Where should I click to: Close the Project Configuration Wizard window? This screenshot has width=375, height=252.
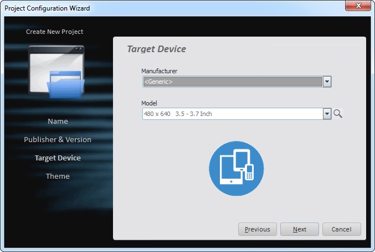[x=358, y=8]
